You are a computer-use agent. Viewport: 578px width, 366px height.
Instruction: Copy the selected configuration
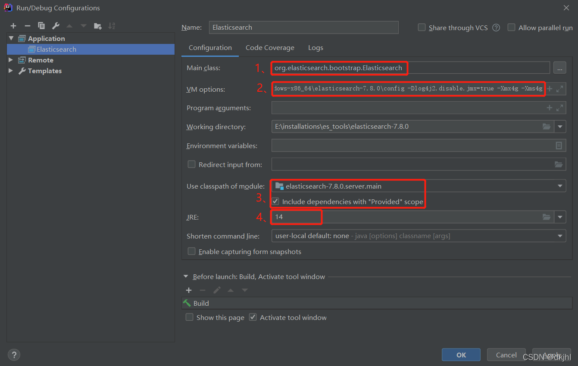click(41, 26)
